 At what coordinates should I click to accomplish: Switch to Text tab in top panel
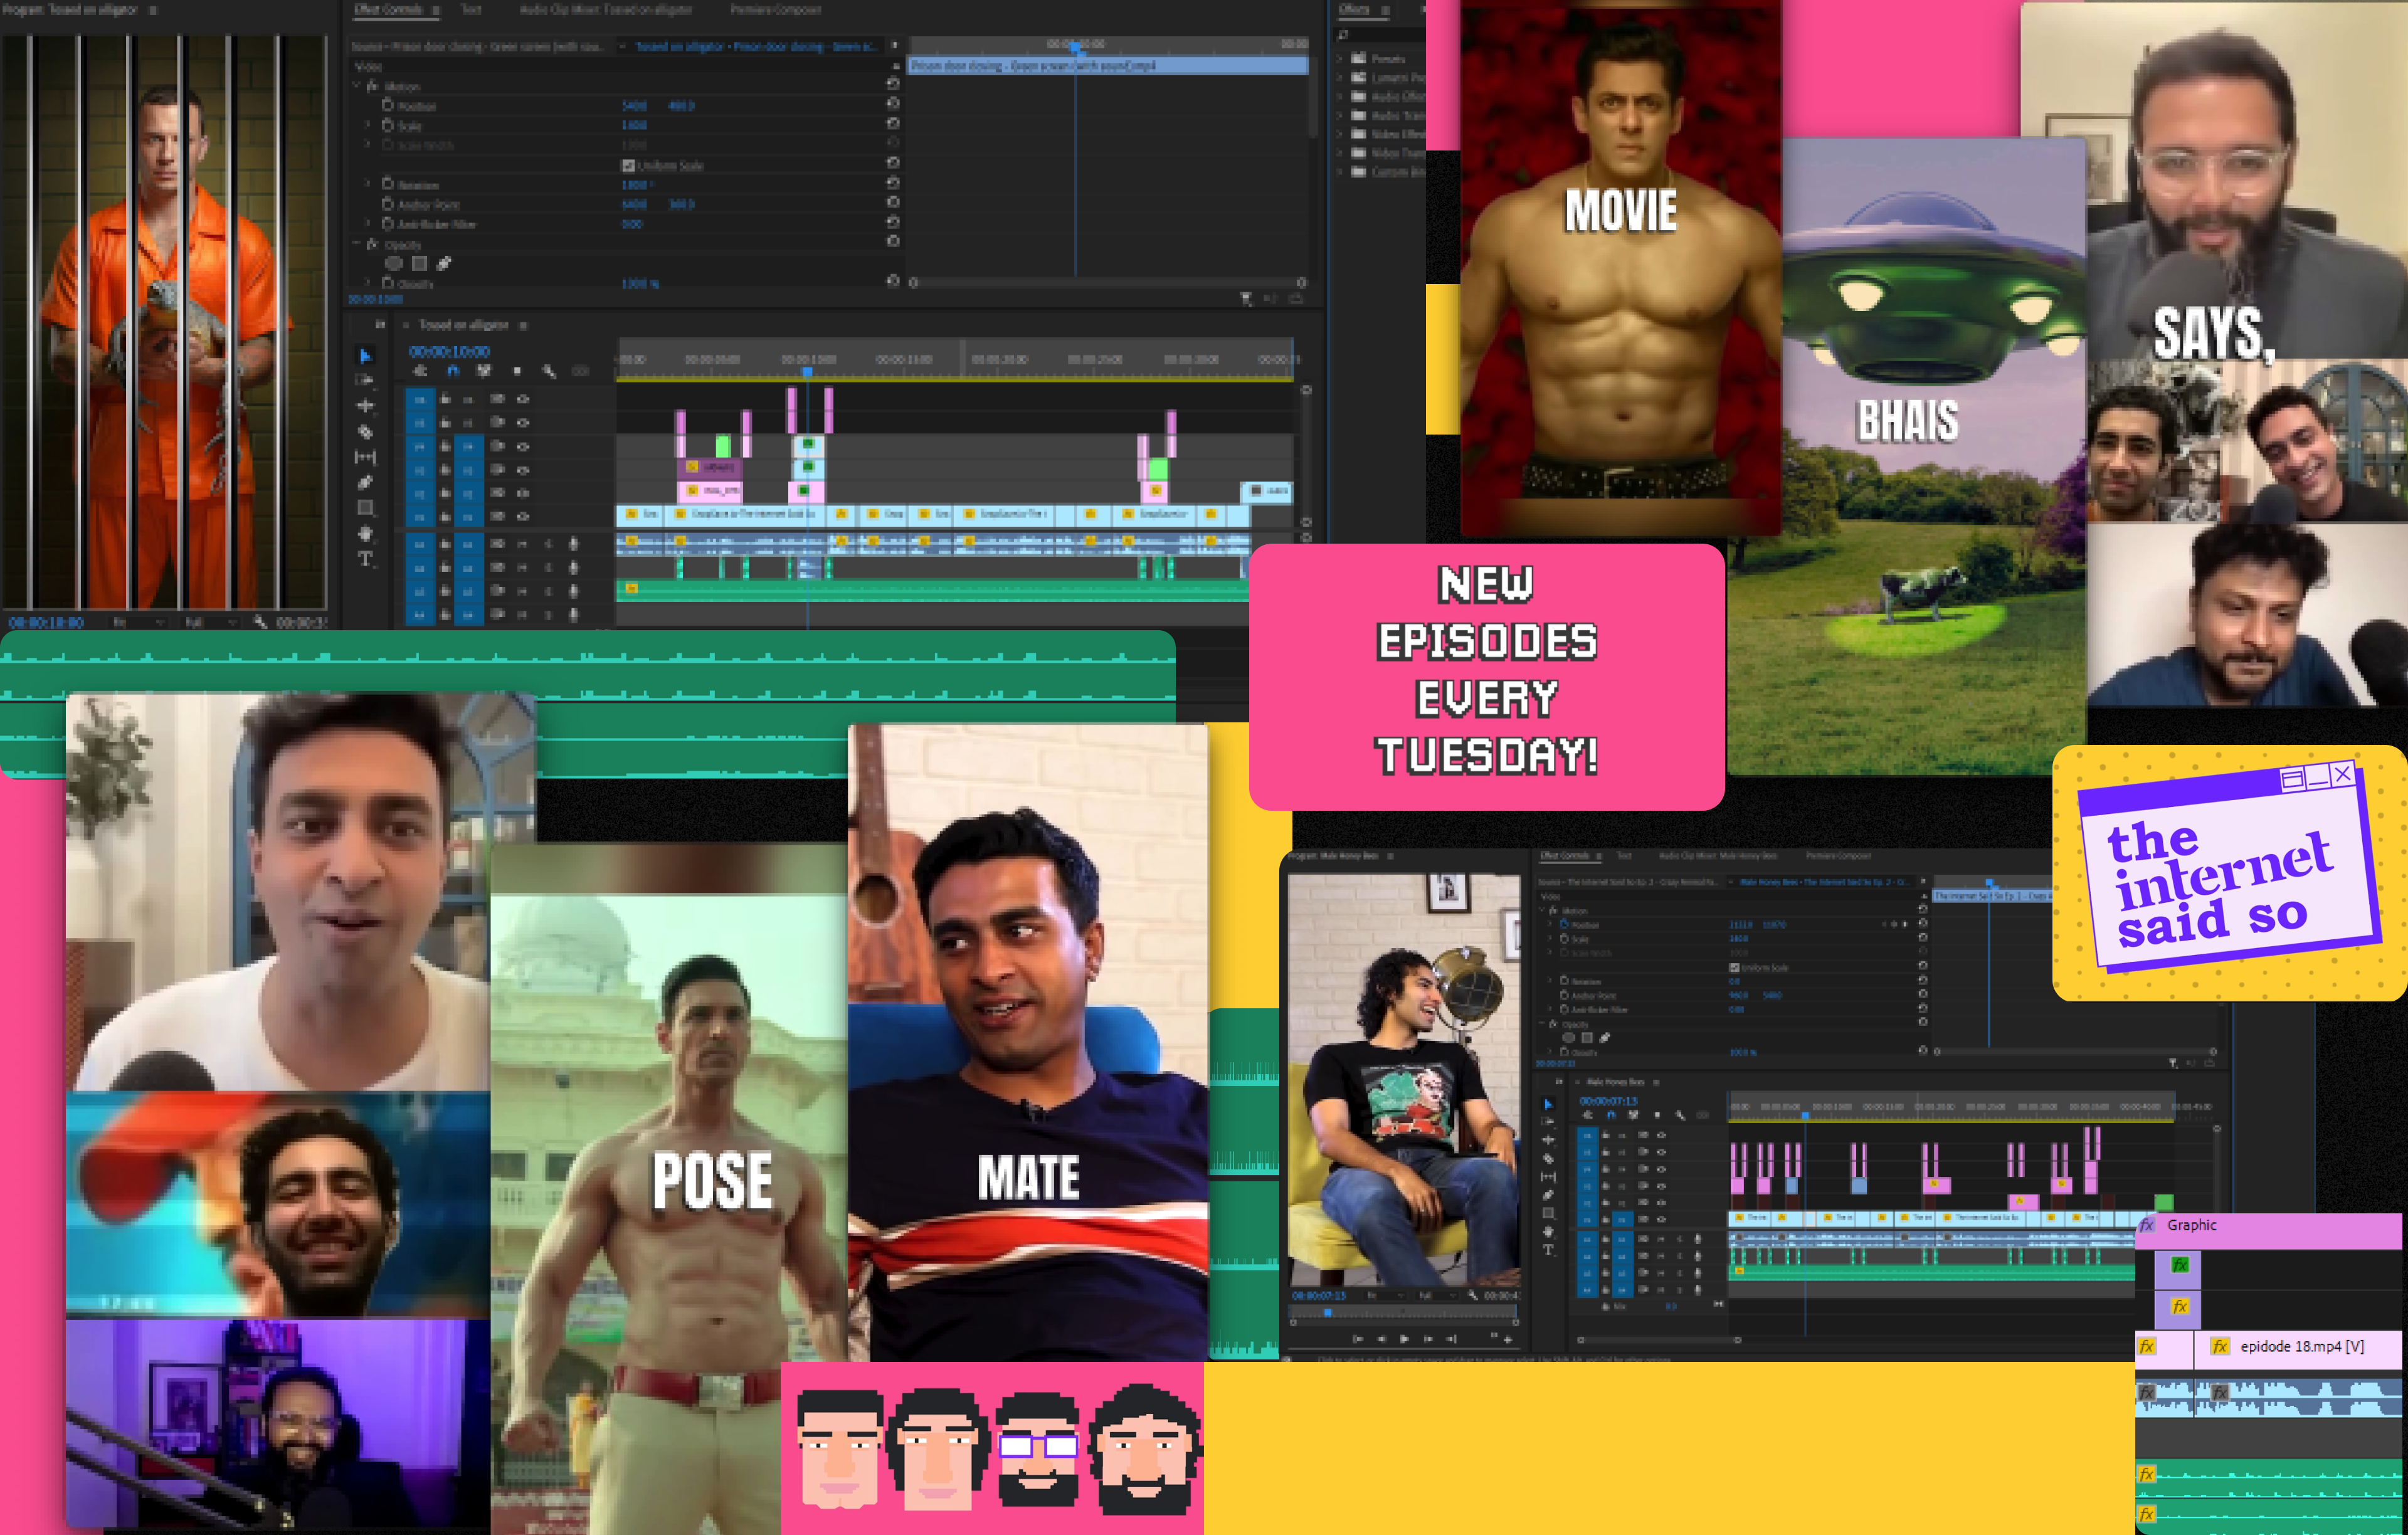point(471,10)
